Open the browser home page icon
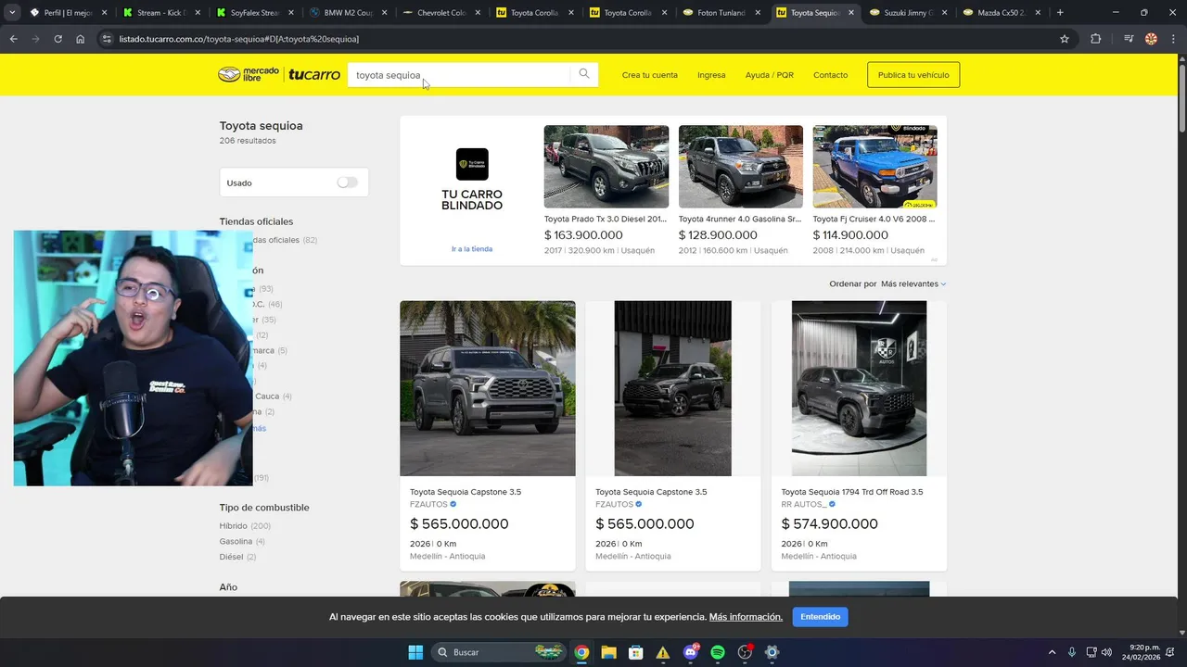 click(x=81, y=39)
